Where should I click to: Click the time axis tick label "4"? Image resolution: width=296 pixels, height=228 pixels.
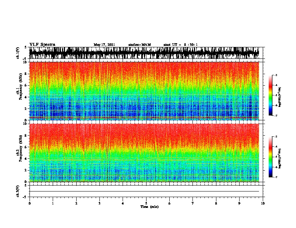(x=123, y=203)
